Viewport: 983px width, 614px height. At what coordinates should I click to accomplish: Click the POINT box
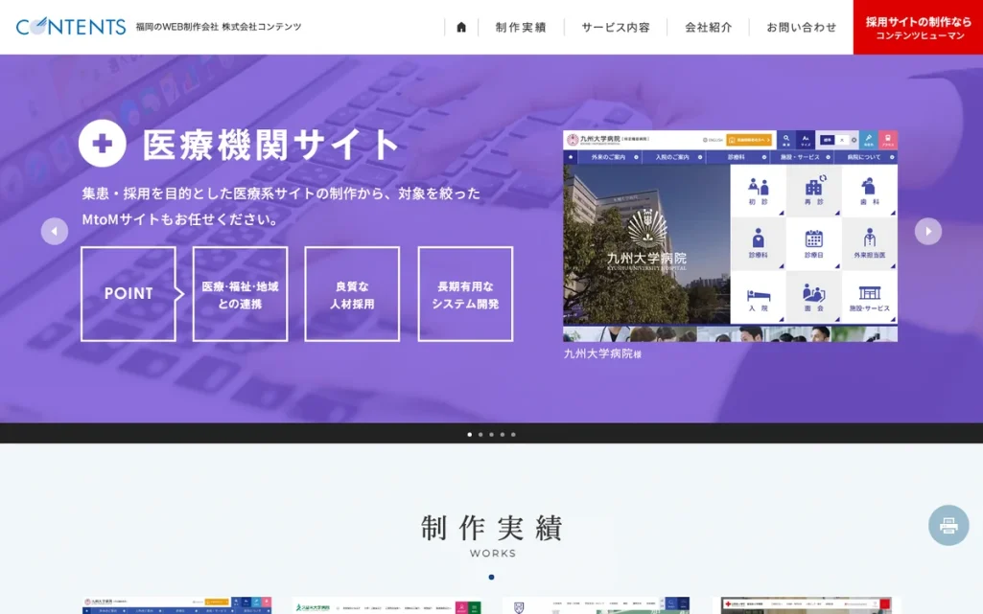point(129,293)
